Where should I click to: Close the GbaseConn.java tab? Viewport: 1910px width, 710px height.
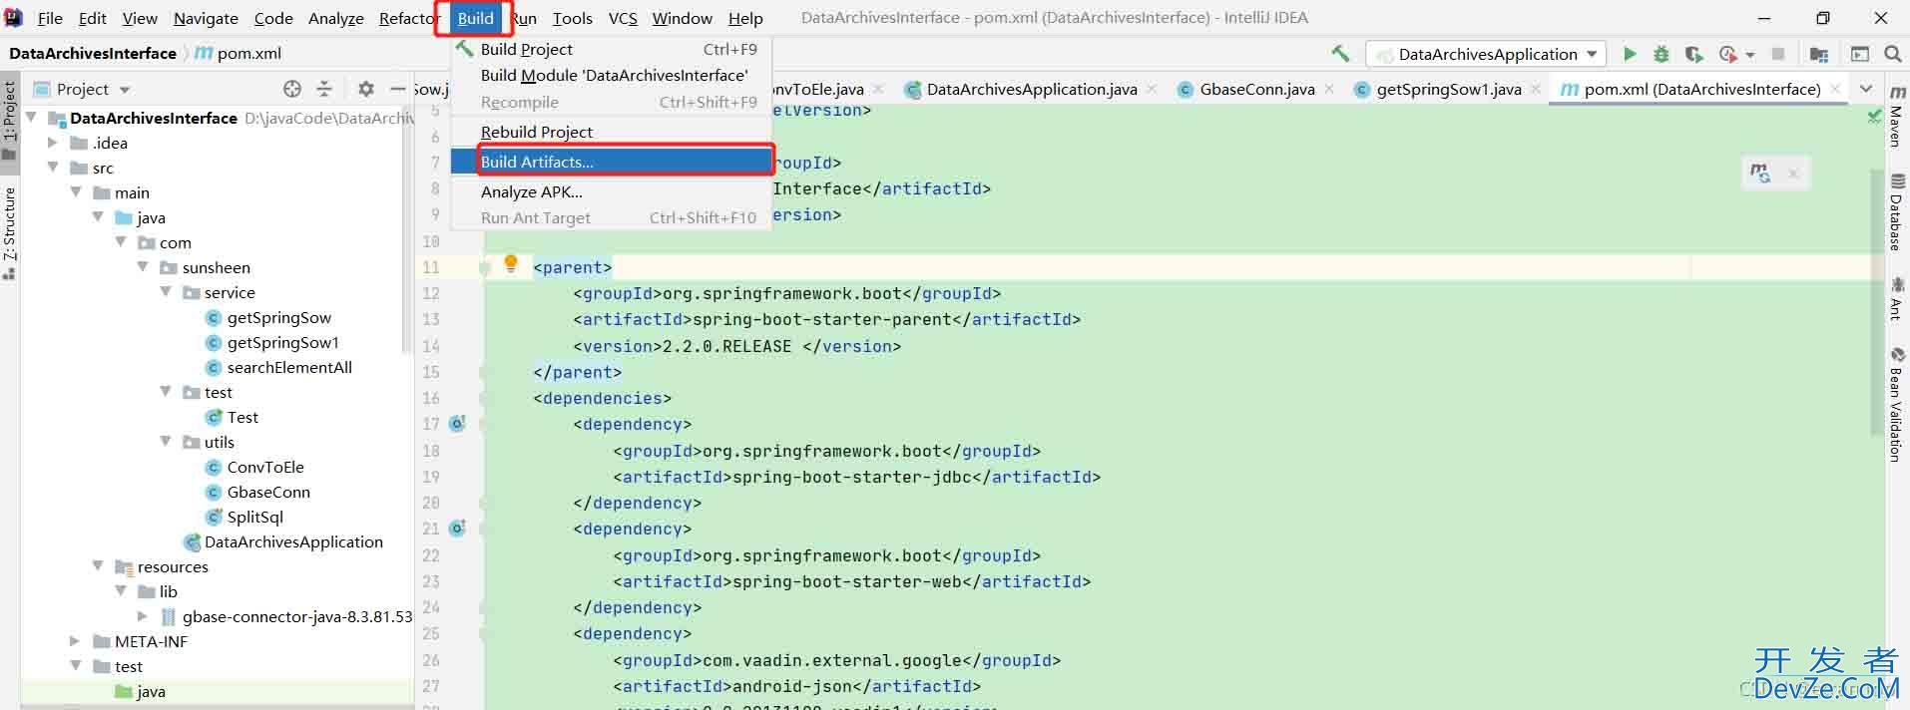click(x=1329, y=89)
